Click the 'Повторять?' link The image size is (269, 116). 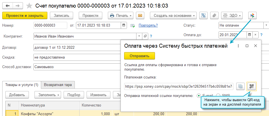click(148, 25)
